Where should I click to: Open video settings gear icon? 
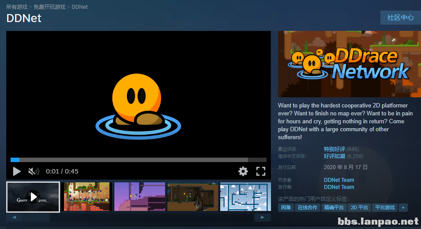pyautogui.click(x=243, y=171)
